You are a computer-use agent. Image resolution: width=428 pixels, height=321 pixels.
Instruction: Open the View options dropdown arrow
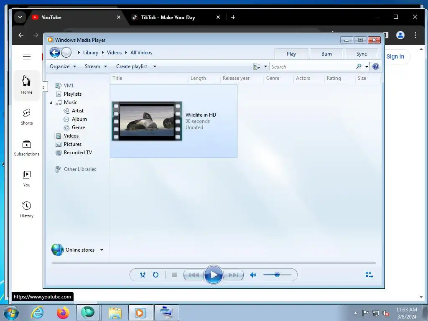click(x=265, y=66)
